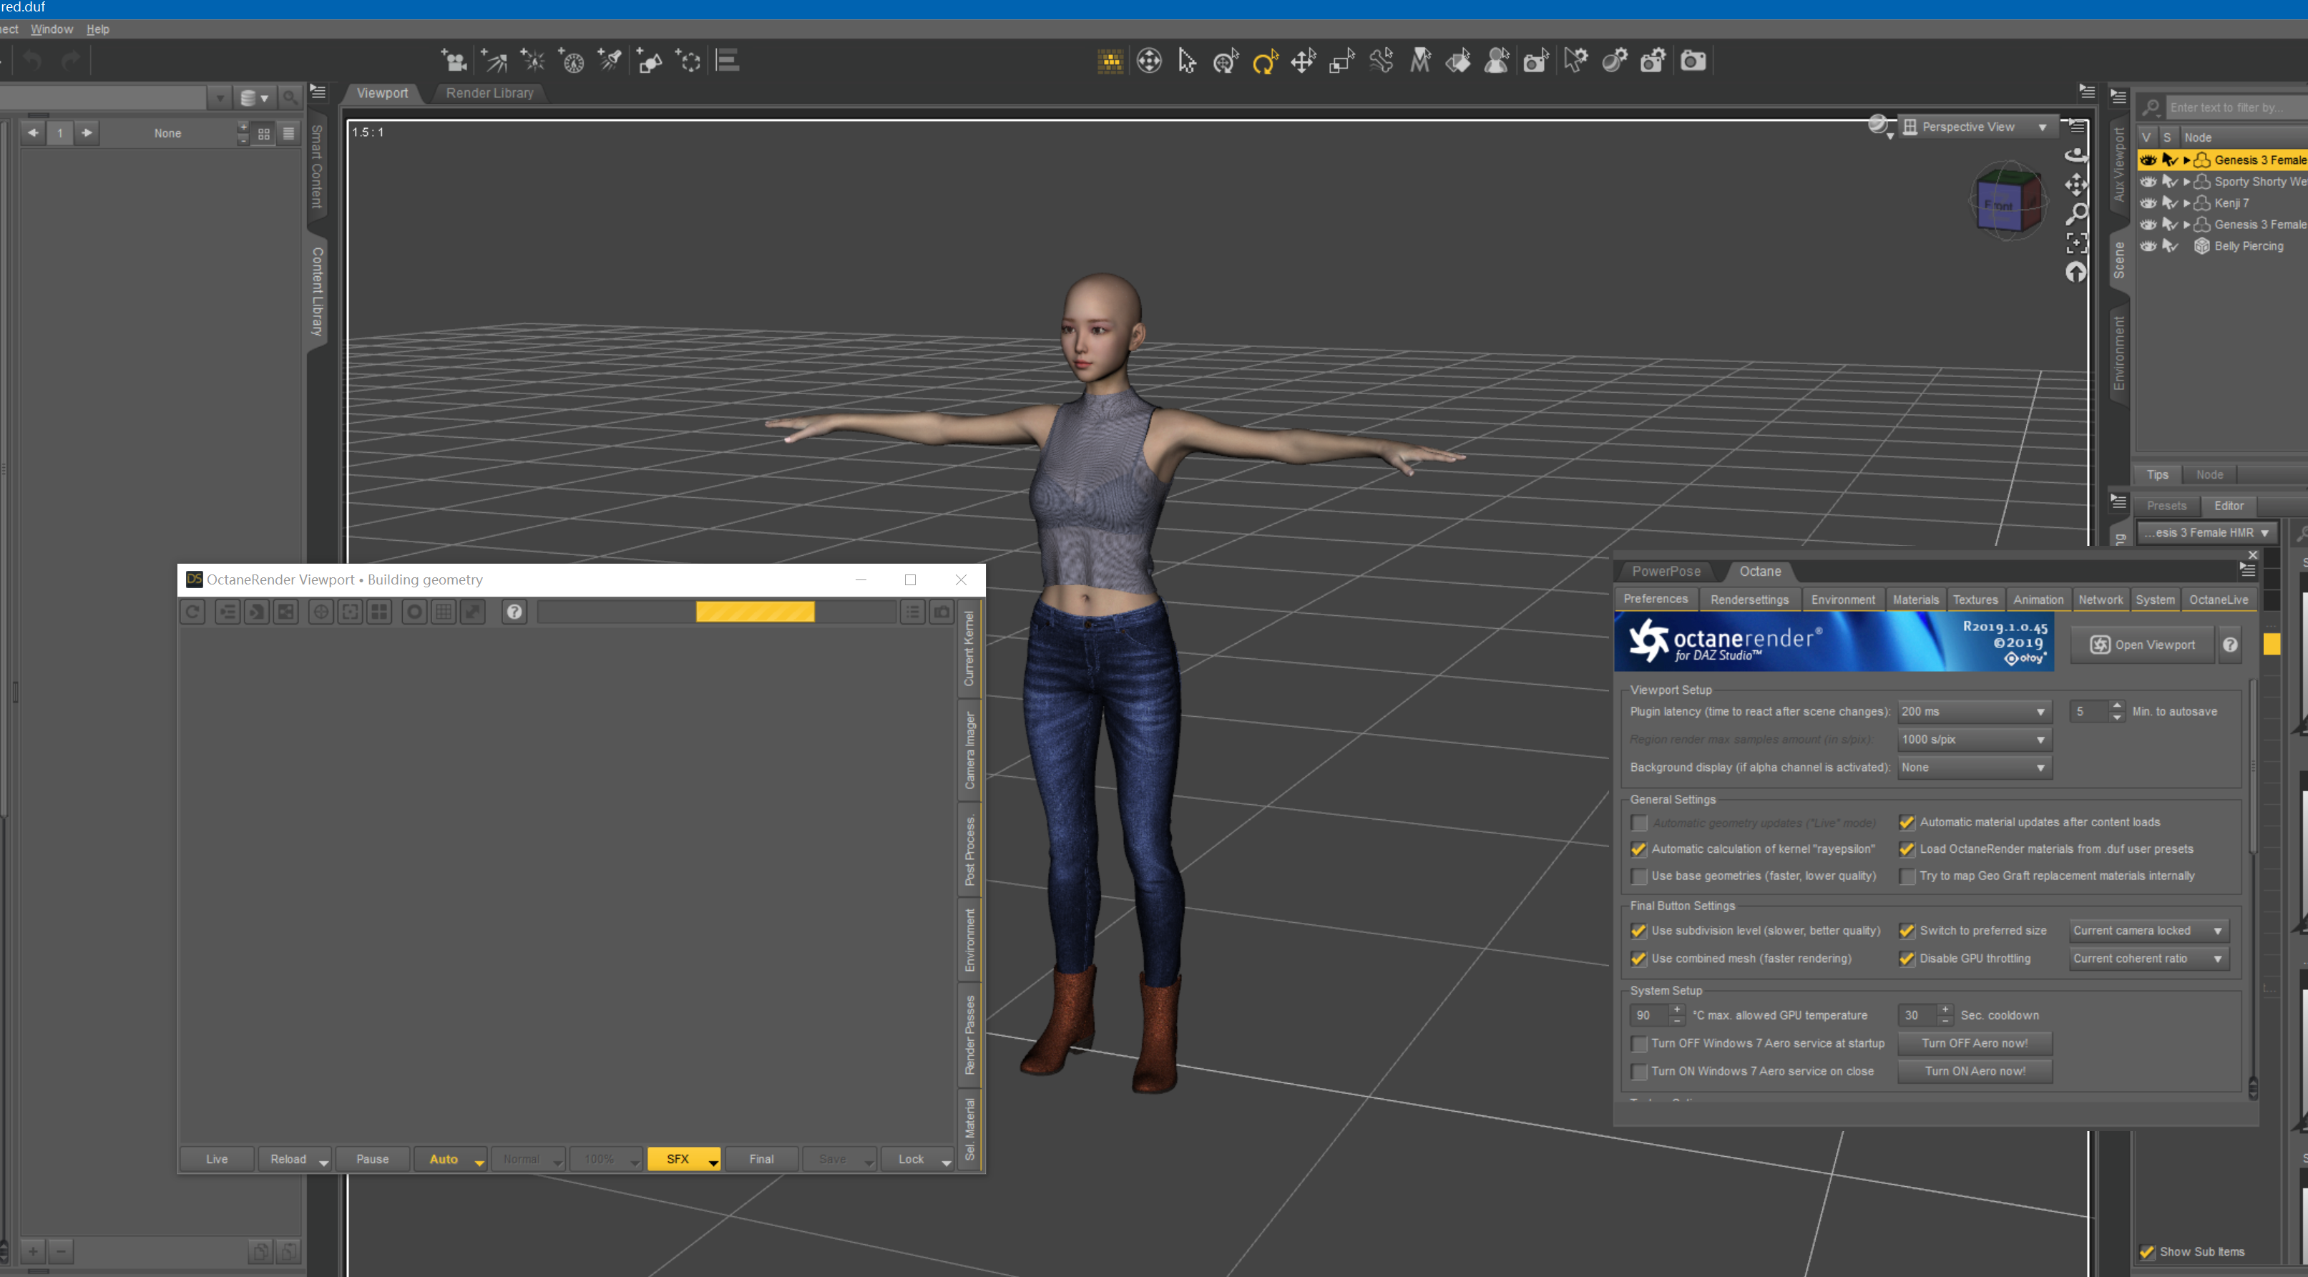2308x1277 pixels.
Task: Toggle Show Sub Items checkbox
Action: pyautogui.click(x=2147, y=1252)
